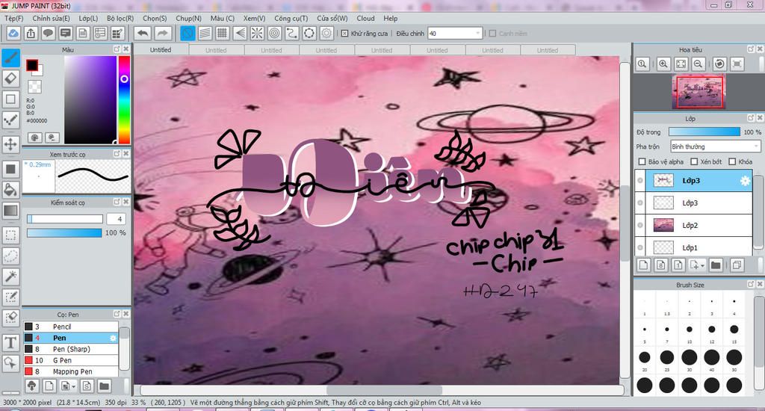
Task: Select Mapping Pen brush
Action: click(71, 371)
